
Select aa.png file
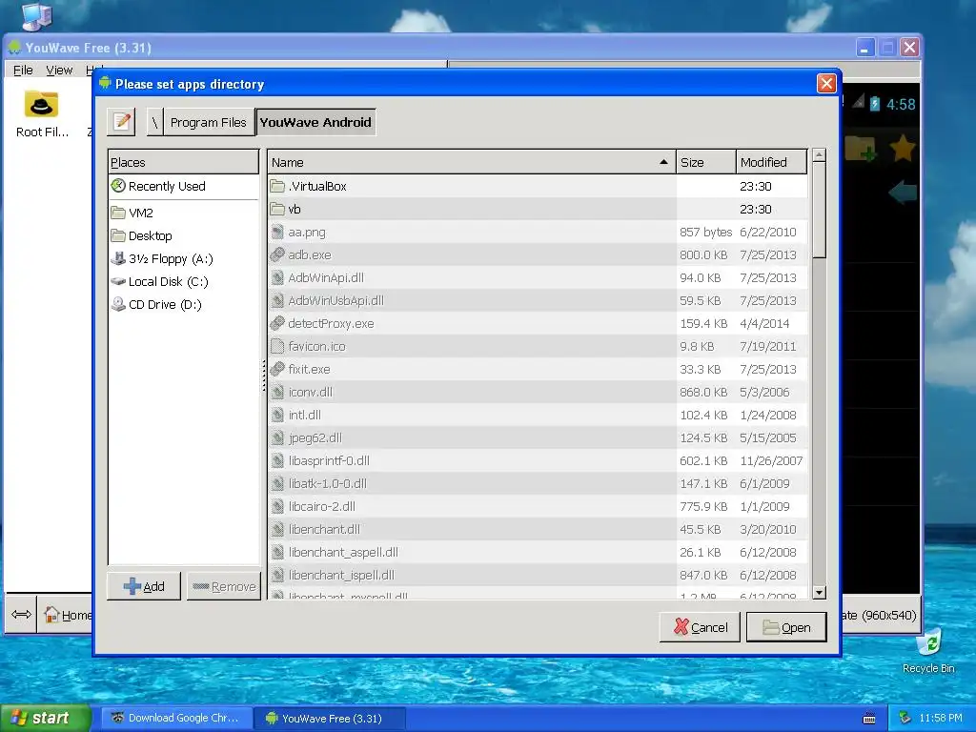[539, 233]
